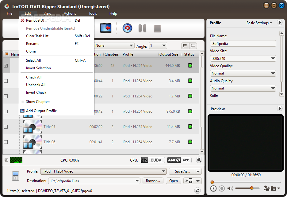
Task: Close the CPU usage graph
Action: pyautogui.click(x=6, y=160)
